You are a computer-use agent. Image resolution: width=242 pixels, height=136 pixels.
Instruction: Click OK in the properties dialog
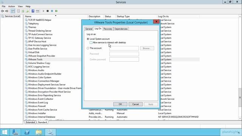click(120, 104)
